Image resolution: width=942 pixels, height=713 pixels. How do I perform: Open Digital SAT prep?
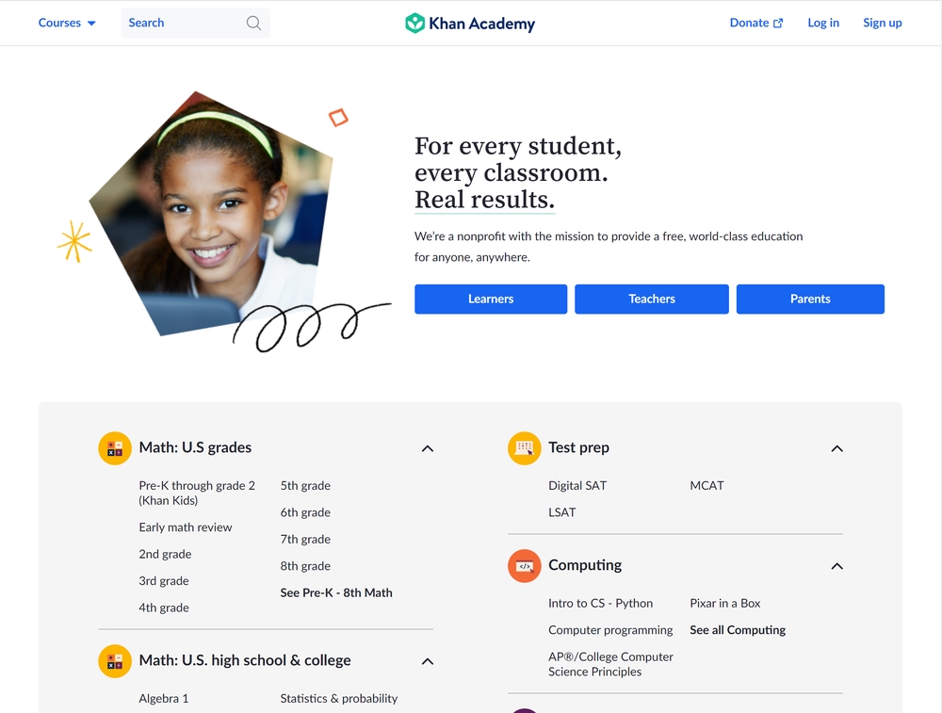[577, 485]
